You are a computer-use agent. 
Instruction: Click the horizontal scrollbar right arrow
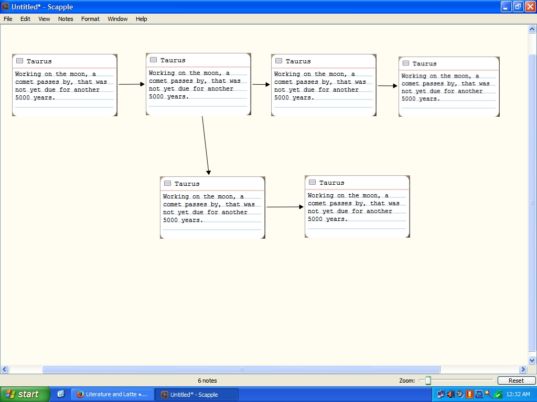[x=522, y=370]
